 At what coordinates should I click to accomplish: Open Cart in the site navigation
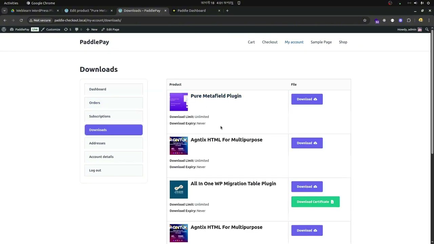coord(251,42)
